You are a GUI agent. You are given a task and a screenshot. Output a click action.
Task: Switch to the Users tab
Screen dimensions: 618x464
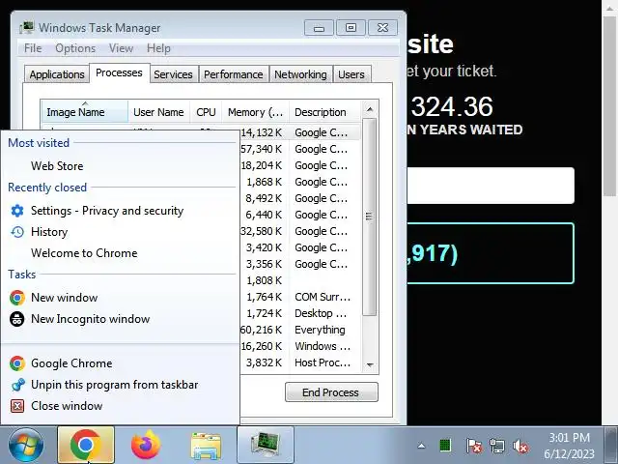(x=351, y=74)
